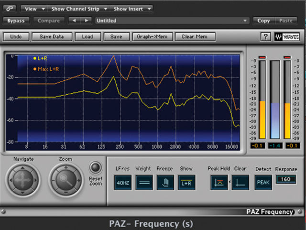Click the Graph->Mem button
Viewport: 306px width, 230px height.
(152, 37)
